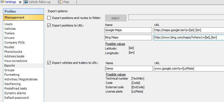The height and width of the screenshot is (102, 224).
Task: Select Dynamic alarms in the sidebar
Action: coord(15,93)
